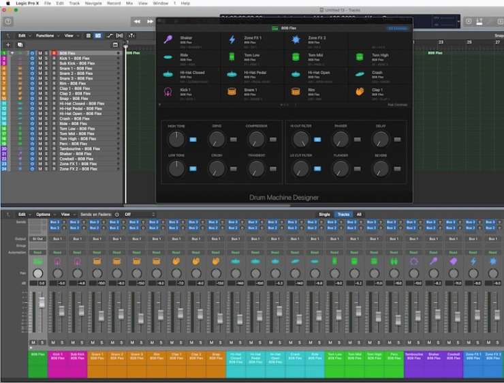Toggle the Reverb enable switch
The height and width of the screenshot is (383, 504).
click(397, 168)
